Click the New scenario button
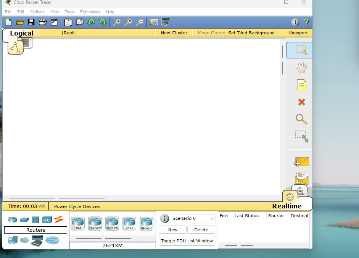The width and height of the screenshot is (359, 258). 172,230
